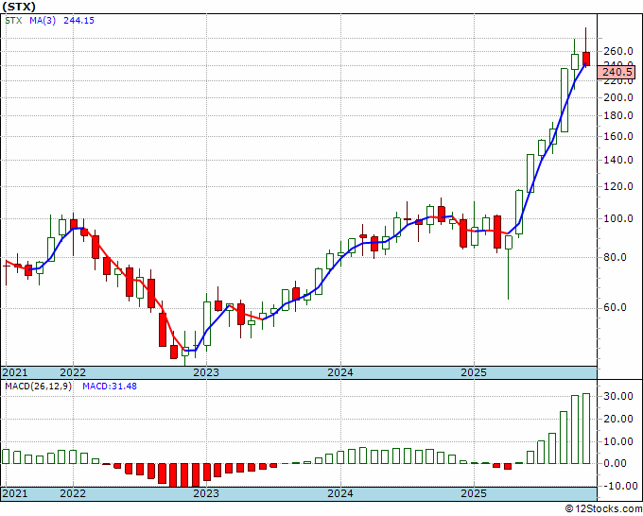
Task: Click the 30.00 MACD axis label
Action: (x=617, y=397)
